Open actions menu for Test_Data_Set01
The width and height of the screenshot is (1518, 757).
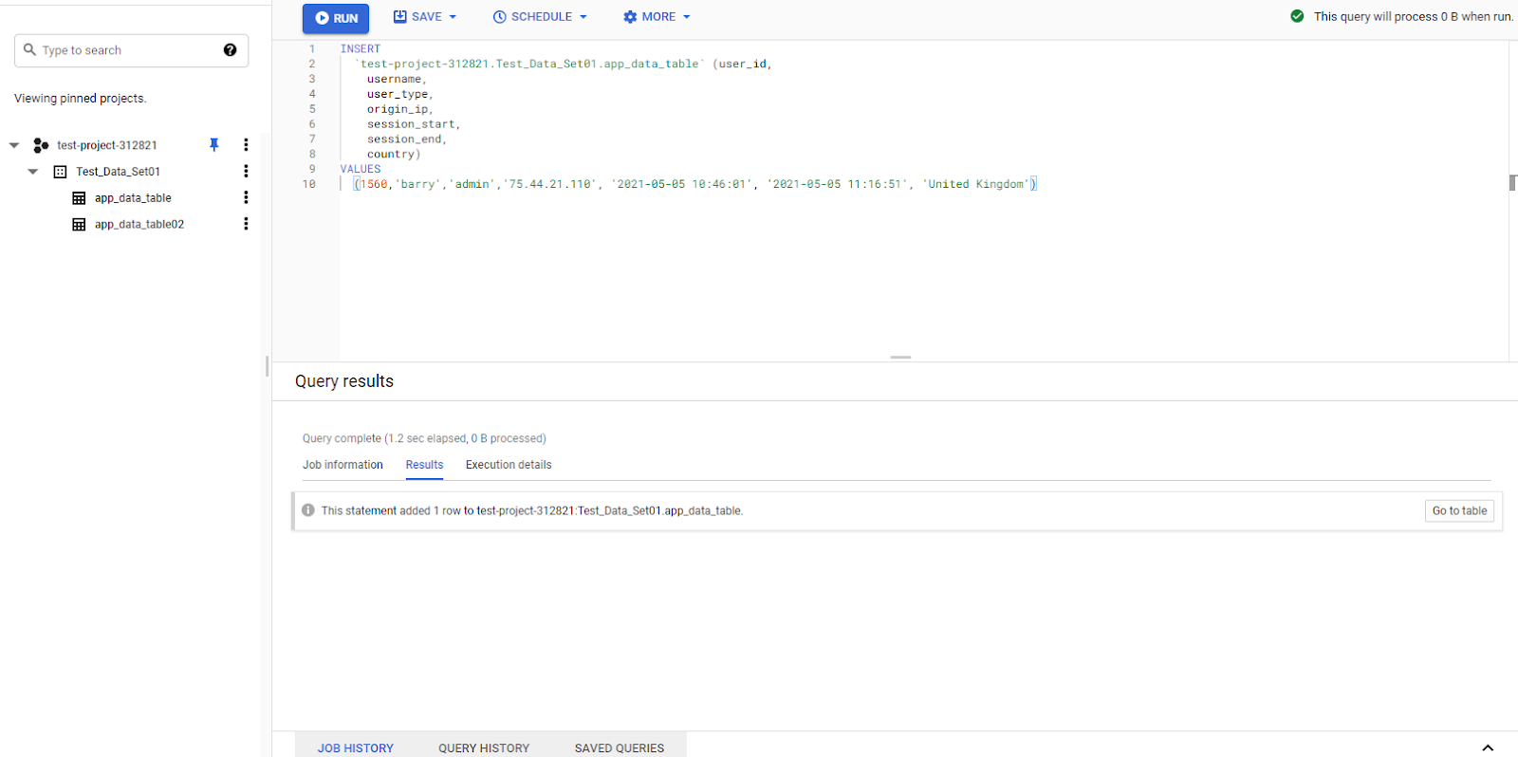[x=246, y=172]
